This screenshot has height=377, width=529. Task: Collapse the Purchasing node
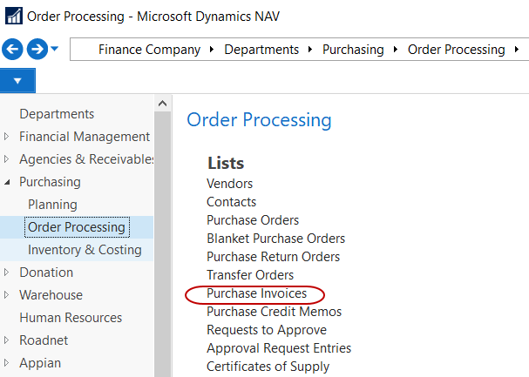click(7, 182)
